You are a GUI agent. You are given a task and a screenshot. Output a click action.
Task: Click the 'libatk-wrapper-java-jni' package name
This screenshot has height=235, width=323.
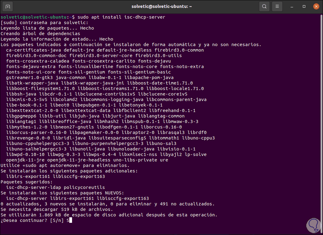93,83
